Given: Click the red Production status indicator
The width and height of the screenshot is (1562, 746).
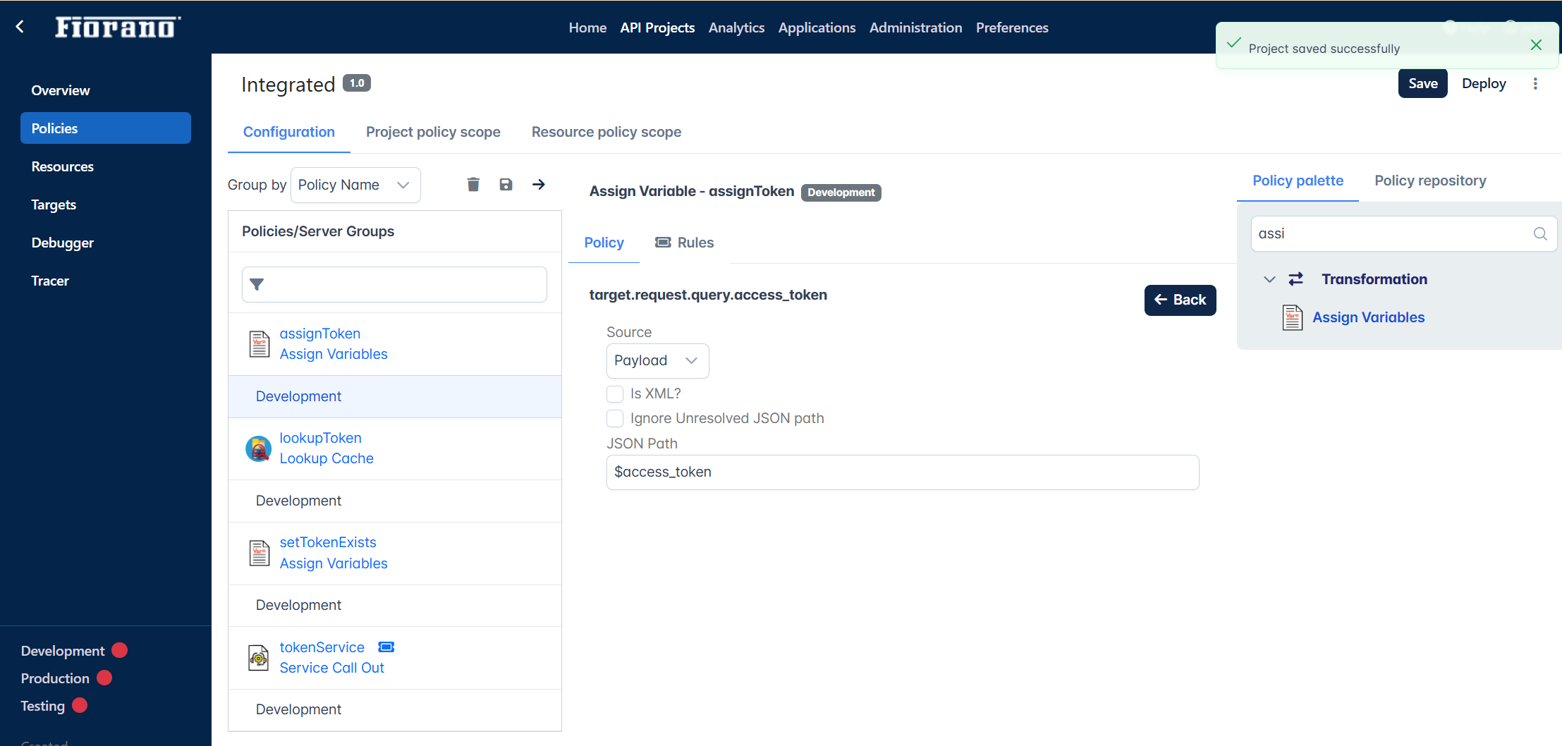Looking at the screenshot, I should point(104,678).
